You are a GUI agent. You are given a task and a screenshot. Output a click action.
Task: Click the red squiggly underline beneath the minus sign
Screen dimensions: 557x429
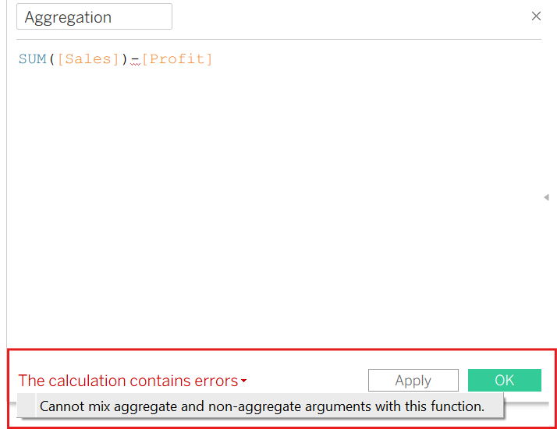[x=135, y=64]
